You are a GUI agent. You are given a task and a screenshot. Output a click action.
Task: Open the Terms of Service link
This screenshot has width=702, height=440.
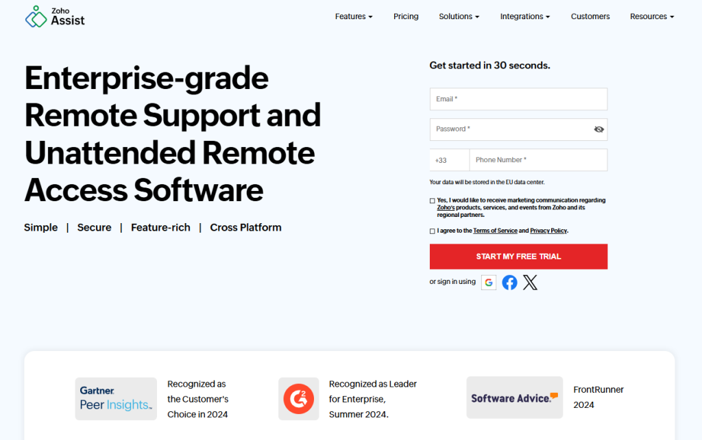(495, 231)
